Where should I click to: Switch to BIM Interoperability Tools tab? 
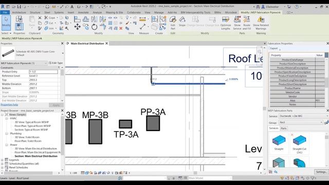(x=195, y=12)
